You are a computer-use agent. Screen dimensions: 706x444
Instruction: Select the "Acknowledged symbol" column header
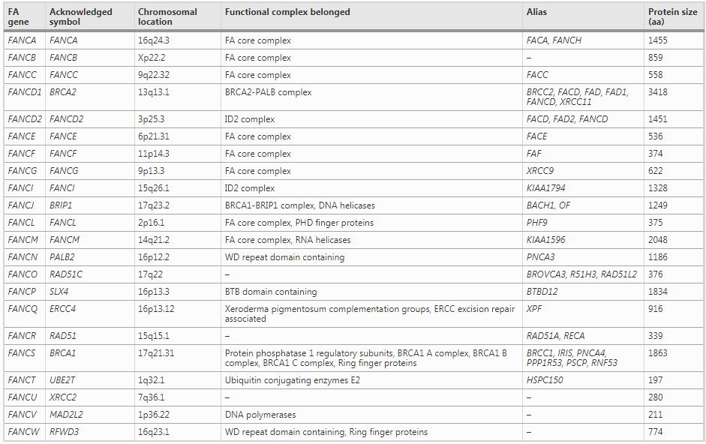pyautogui.click(x=80, y=16)
